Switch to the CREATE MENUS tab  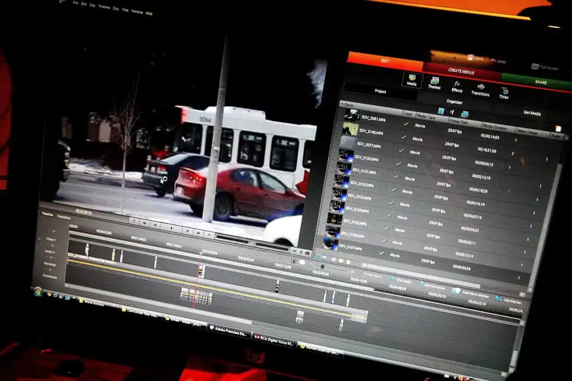point(461,71)
